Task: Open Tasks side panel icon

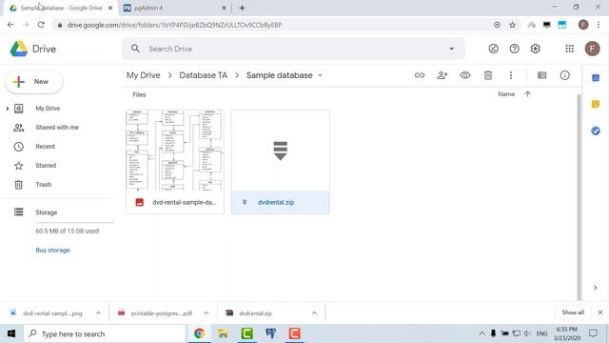Action: point(596,131)
